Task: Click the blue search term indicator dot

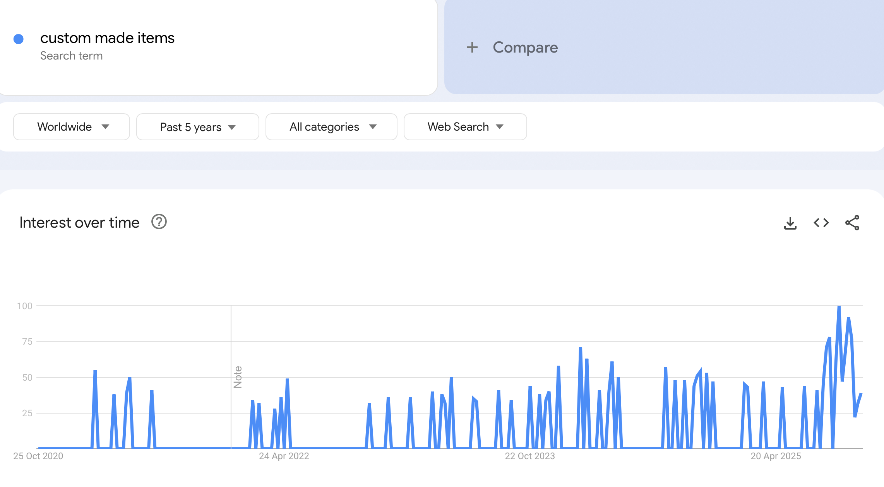Action: pyautogui.click(x=19, y=38)
